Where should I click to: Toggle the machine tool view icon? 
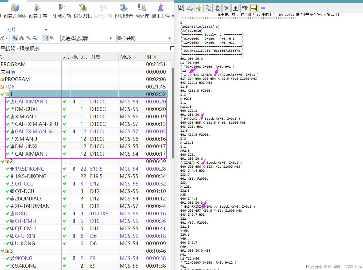click(22, 38)
